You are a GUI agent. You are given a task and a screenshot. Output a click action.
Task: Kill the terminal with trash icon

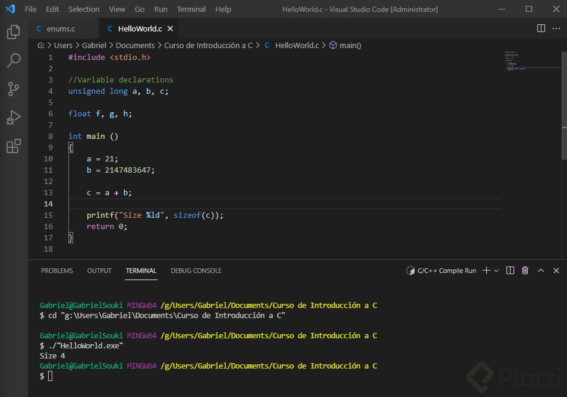click(x=525, y=271)
